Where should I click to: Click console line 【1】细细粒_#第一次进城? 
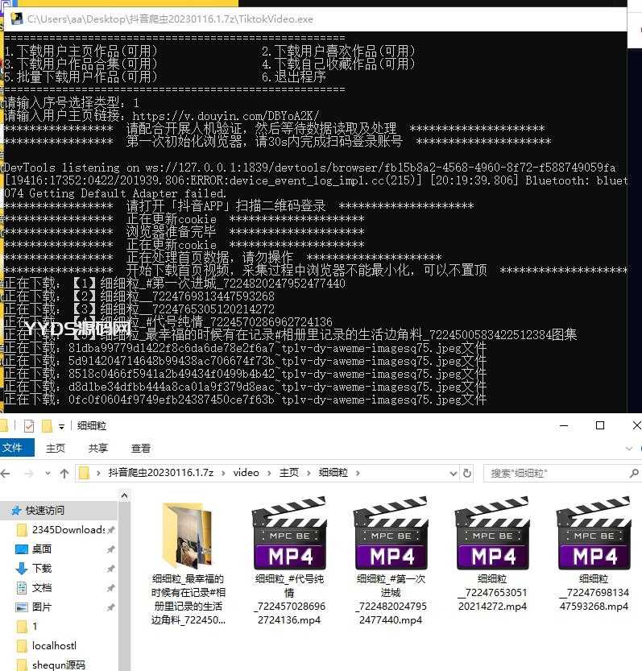point(175,284)
